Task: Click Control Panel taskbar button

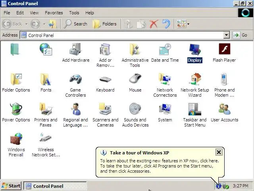Action: (x=55, y=186)
